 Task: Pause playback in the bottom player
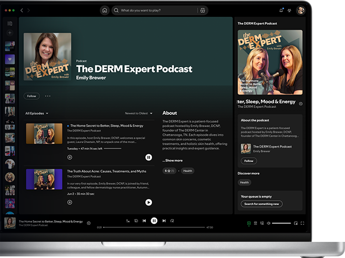[x=154, y=221]
